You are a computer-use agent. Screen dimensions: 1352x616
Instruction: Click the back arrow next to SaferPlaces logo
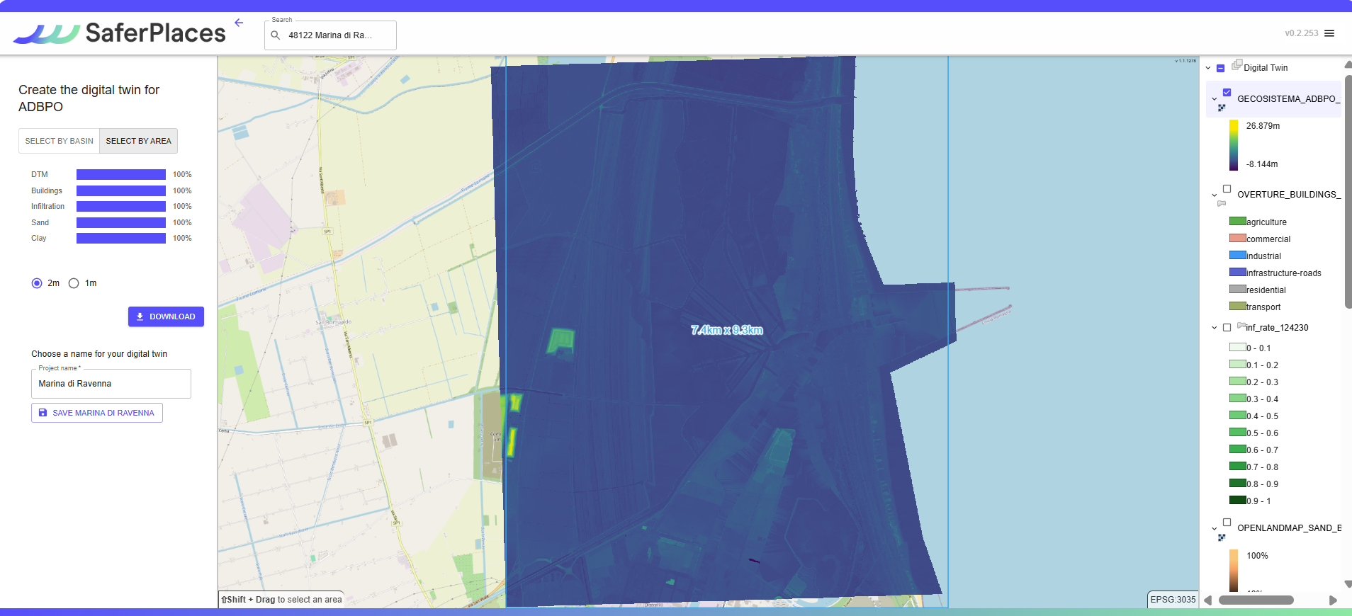tap(239, 23)
